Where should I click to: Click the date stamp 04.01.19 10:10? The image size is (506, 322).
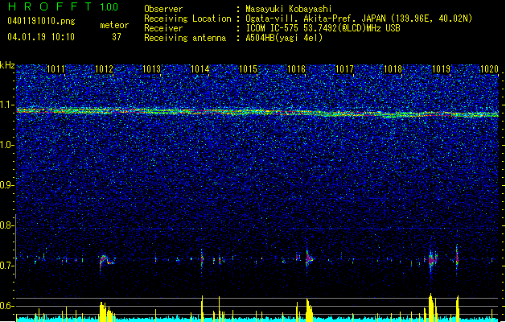point(41,36)
